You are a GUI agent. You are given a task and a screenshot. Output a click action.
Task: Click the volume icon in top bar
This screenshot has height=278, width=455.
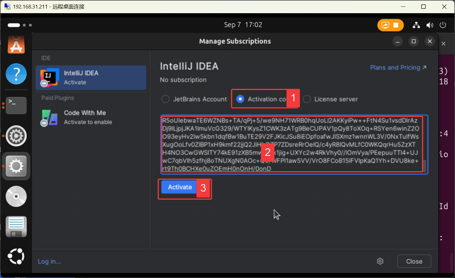430,25
